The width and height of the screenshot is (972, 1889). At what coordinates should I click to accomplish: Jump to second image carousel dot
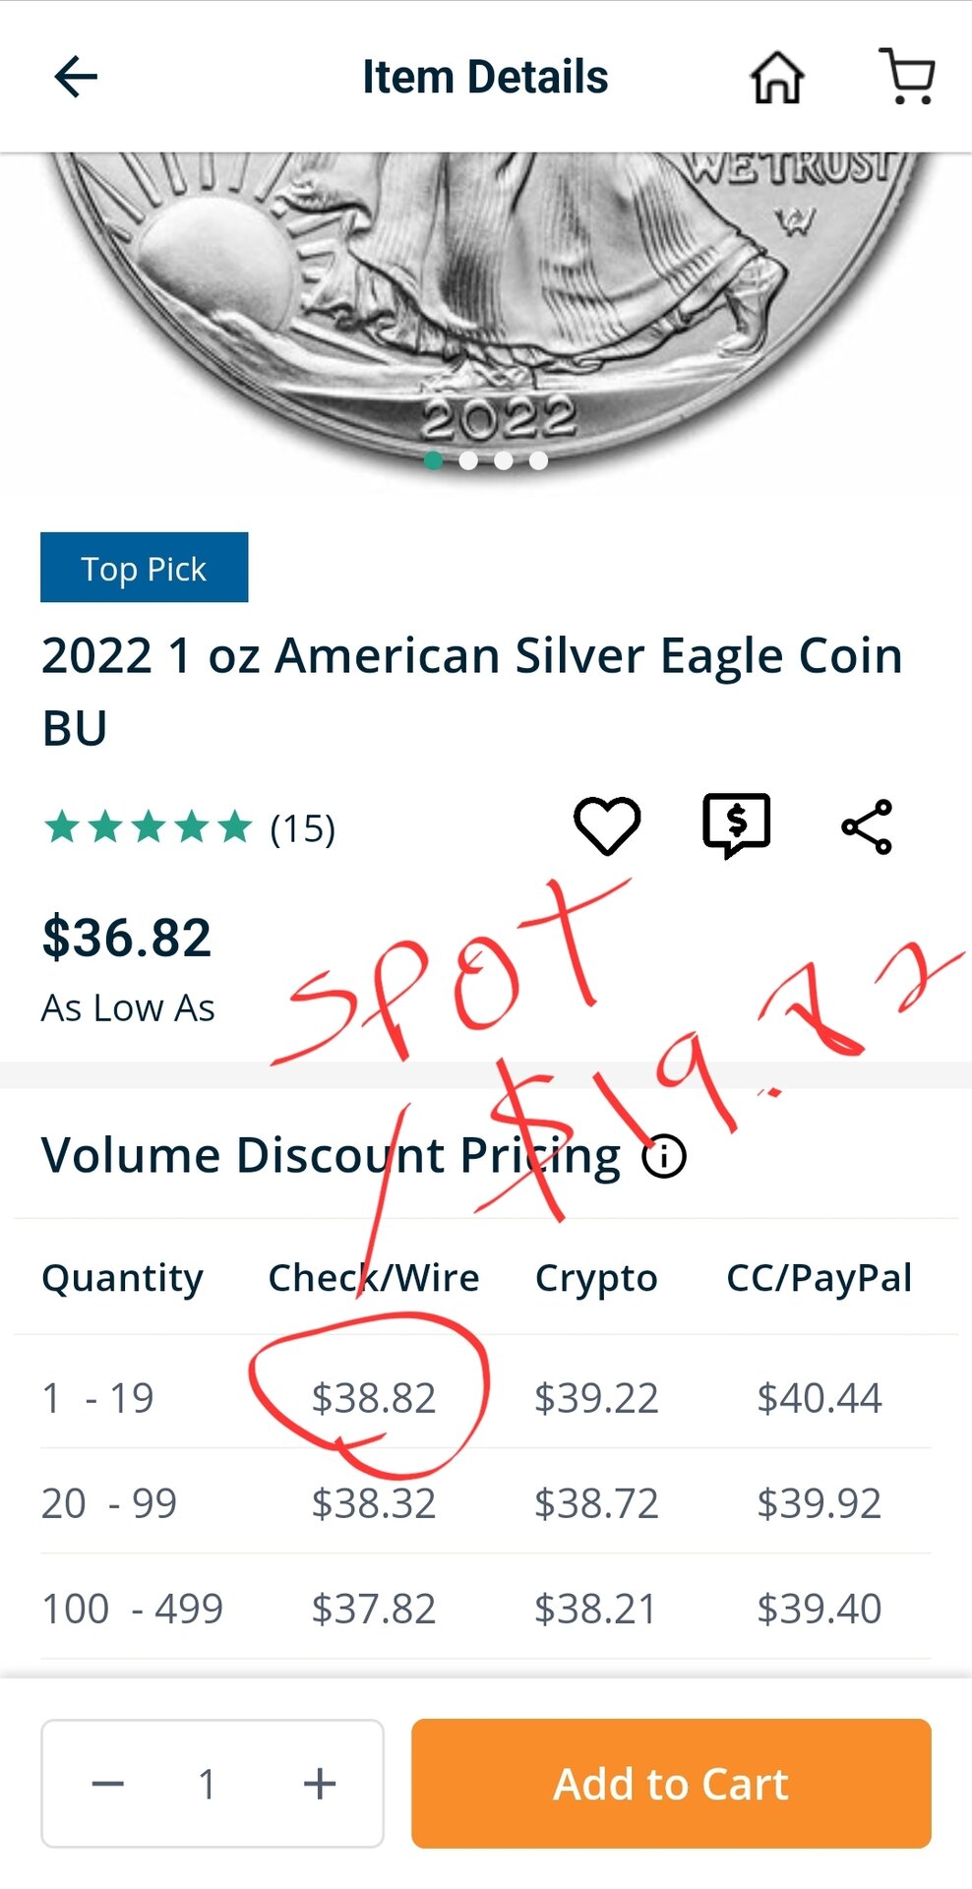tap(468, 460)
